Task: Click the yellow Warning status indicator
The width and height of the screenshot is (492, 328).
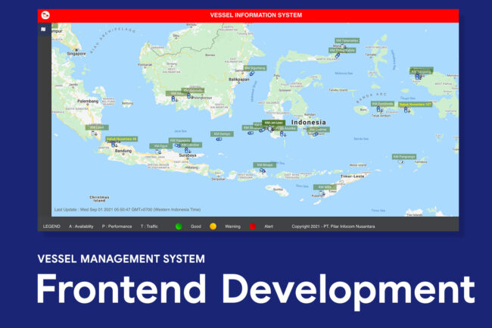Action: click(x=213, y=226)
